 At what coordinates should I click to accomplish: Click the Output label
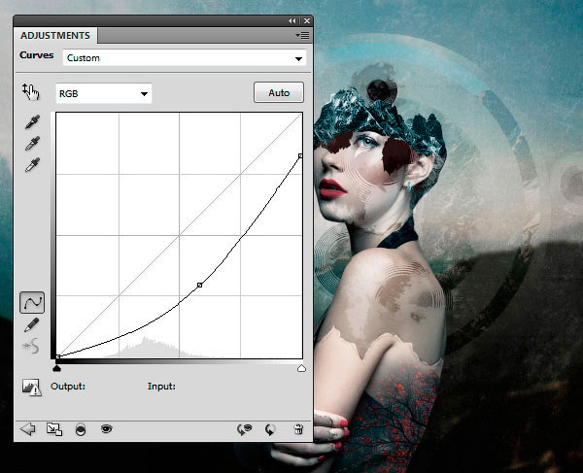coord(68,387)
